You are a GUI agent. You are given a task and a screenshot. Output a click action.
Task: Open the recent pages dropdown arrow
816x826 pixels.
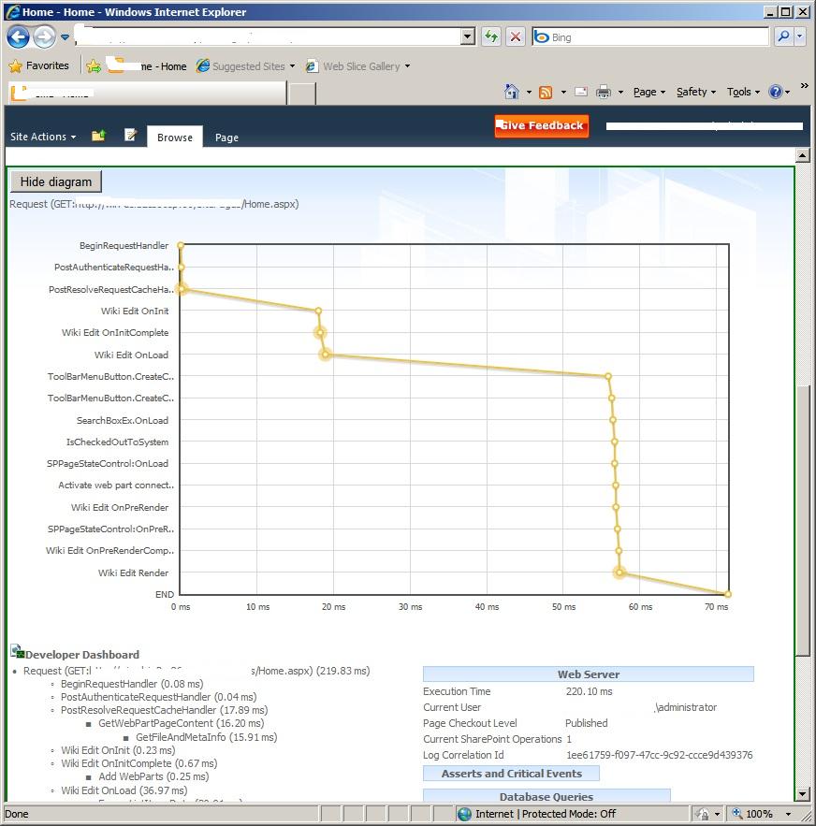[65, 37]
